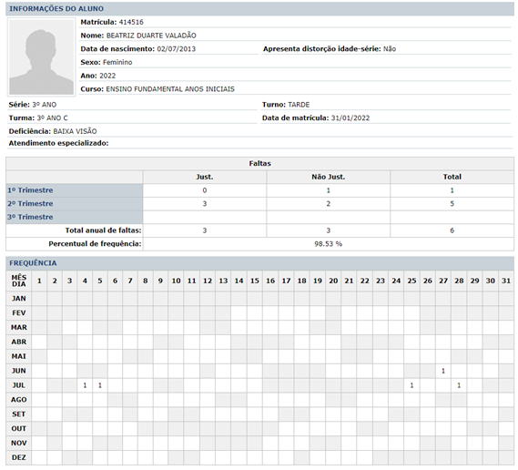This screenshot has width=518, height=470.
Task: Click the absence mark on JUL 25
Action: pos(411,385)
